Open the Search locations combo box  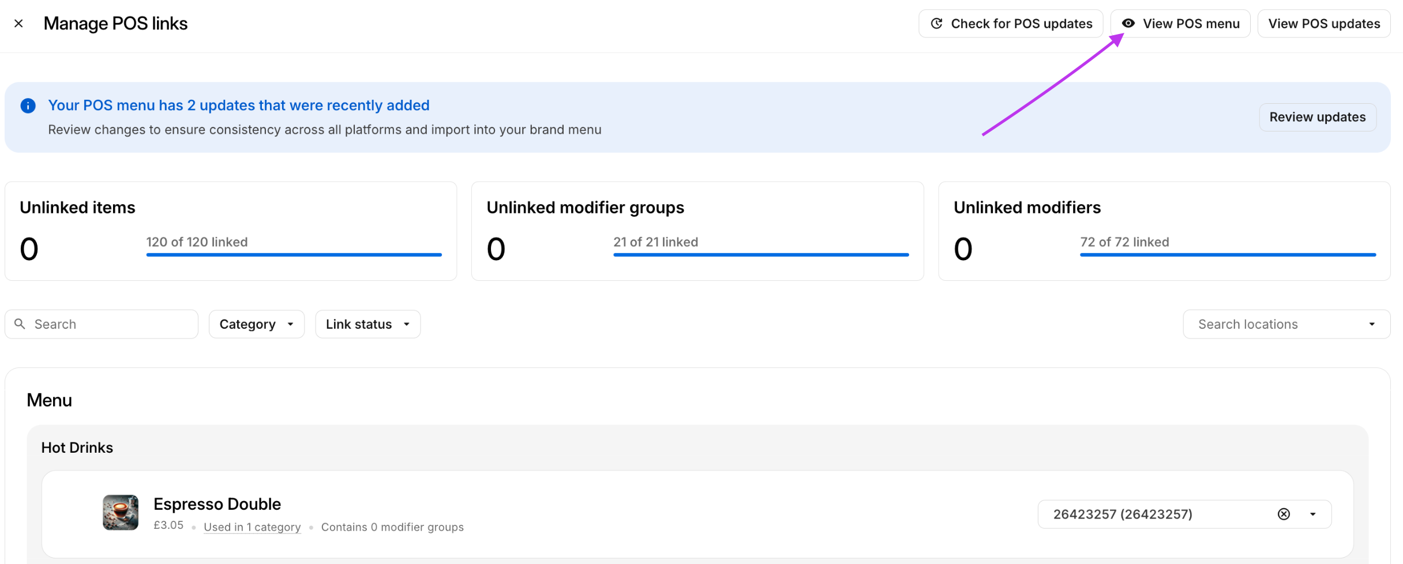click(x=1286, y=324)
